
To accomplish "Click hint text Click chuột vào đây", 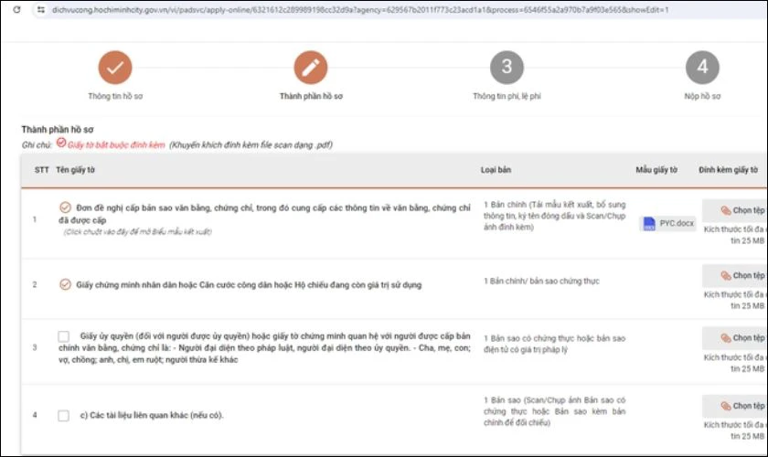I will [x=138, y=231].
